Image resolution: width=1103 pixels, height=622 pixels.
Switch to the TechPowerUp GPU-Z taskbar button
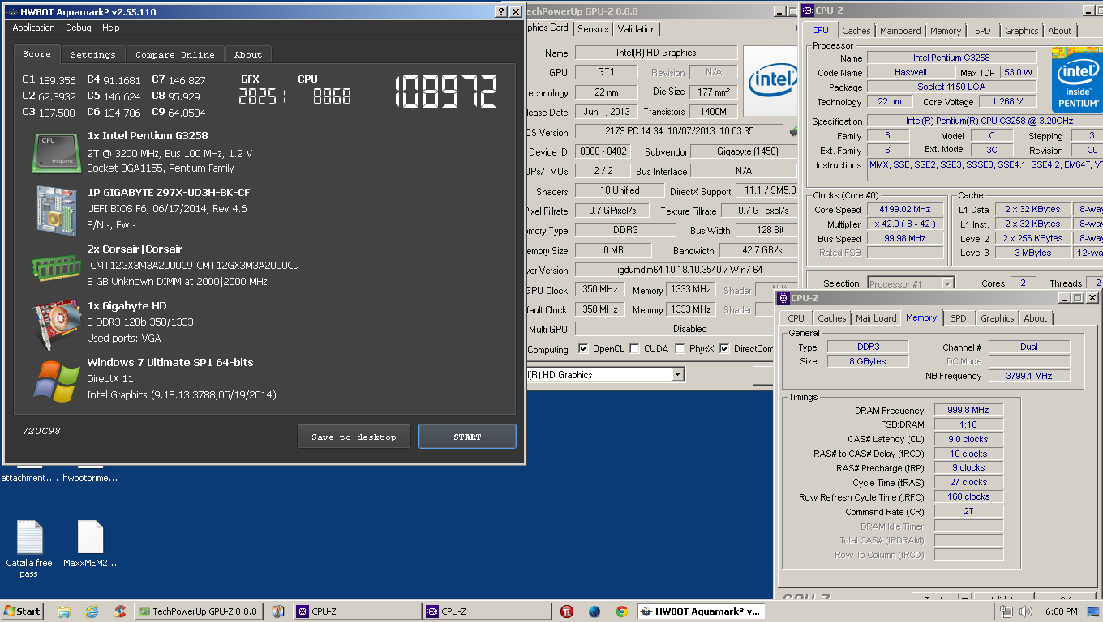[199, 611]
